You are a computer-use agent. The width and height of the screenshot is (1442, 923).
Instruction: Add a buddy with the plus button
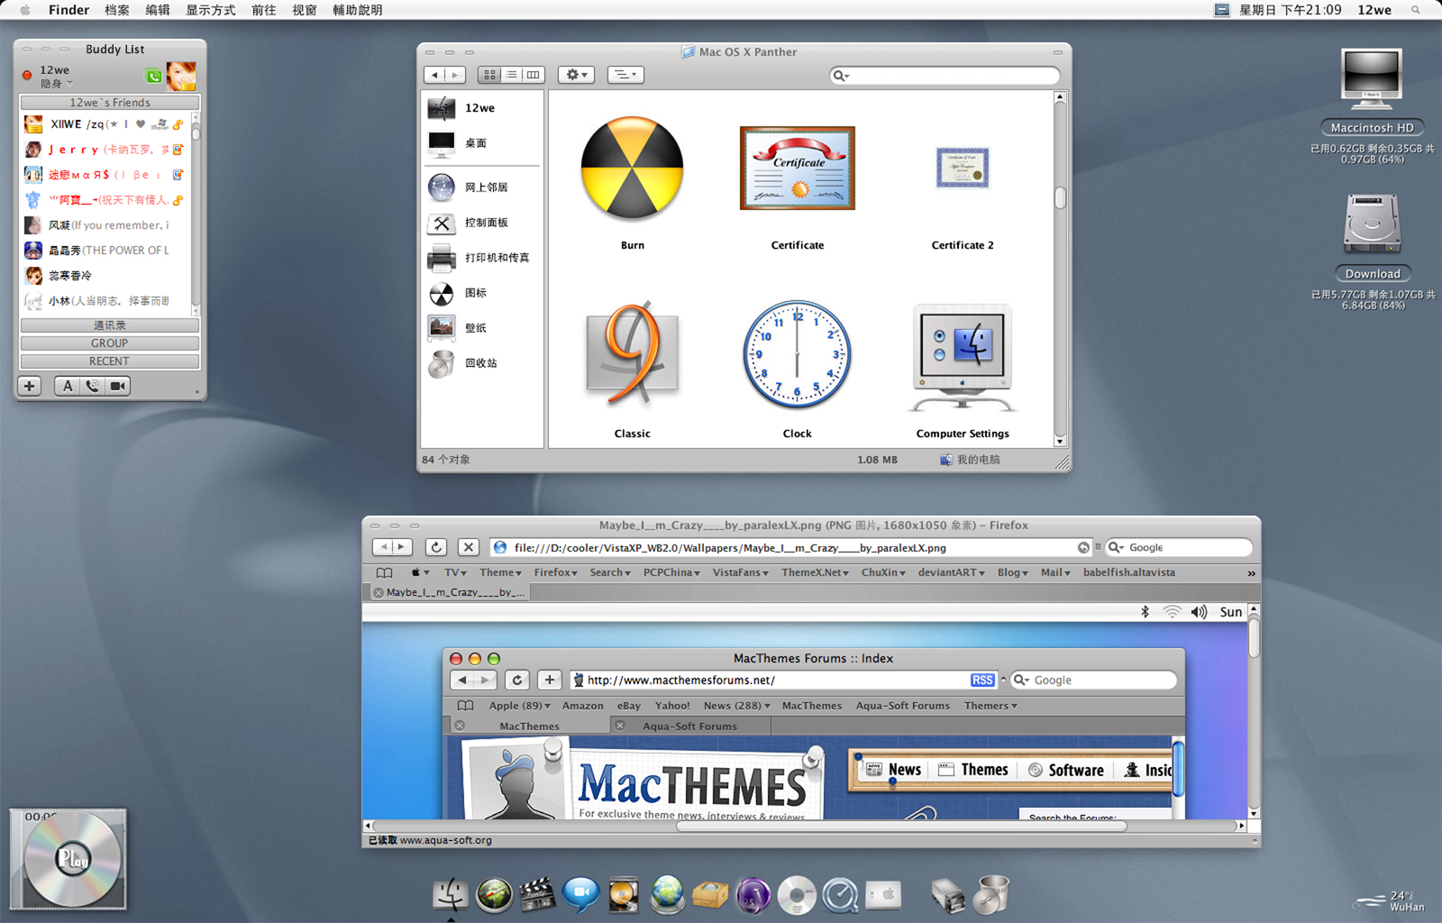(30, 386)
